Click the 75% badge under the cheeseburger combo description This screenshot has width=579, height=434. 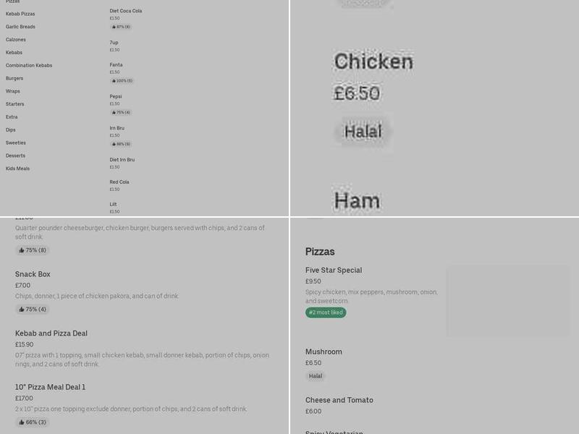[32, 250]
